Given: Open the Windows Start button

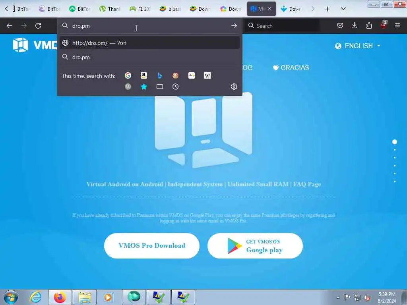Looking at the screenshot, I should click(x=11, y=297).
